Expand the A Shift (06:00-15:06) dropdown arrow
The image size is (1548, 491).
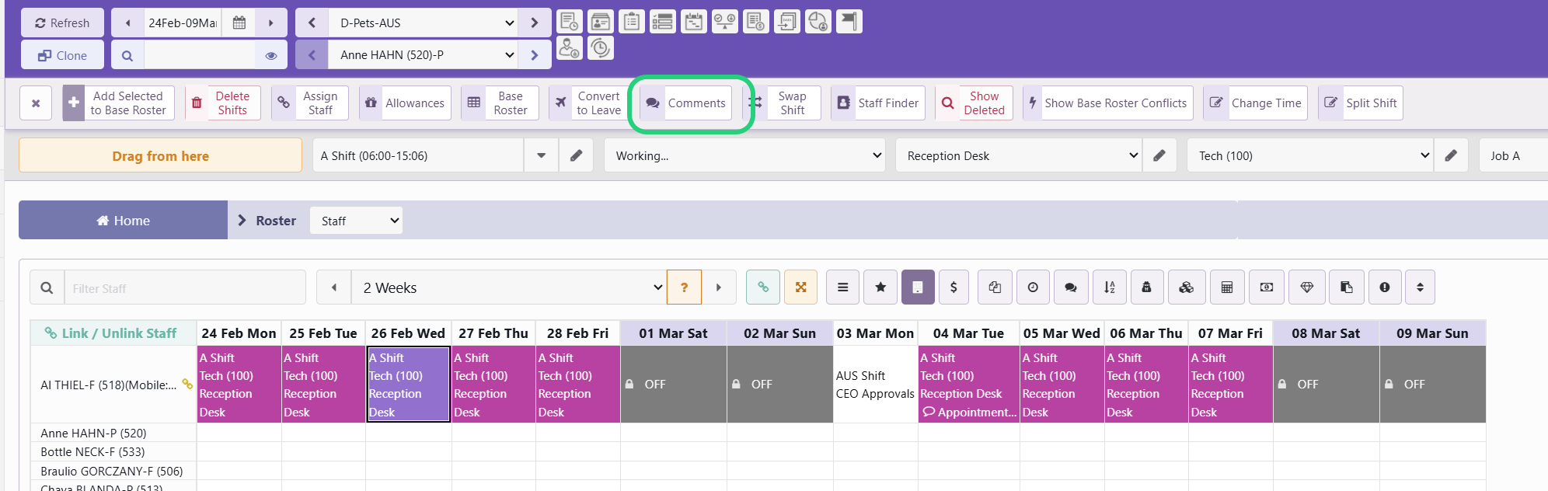tap(541, 155)
